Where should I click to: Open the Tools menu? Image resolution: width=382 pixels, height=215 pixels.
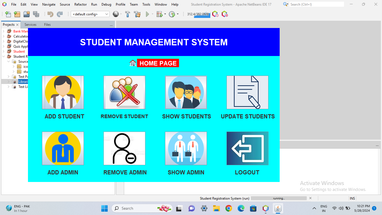click(146, 4)
